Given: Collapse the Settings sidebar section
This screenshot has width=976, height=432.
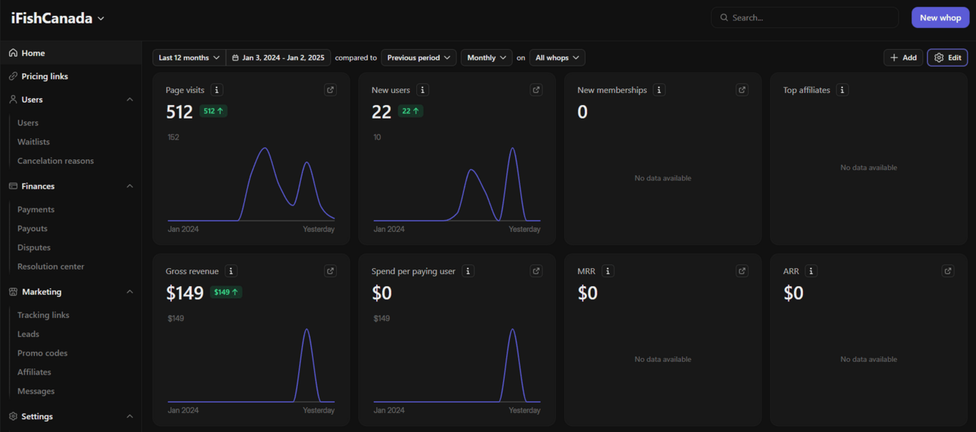Looking at the screenshot, I should [x=130, y=416].
